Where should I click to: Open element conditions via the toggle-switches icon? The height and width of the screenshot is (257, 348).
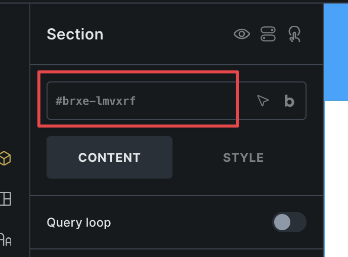(x=268, y=34)
